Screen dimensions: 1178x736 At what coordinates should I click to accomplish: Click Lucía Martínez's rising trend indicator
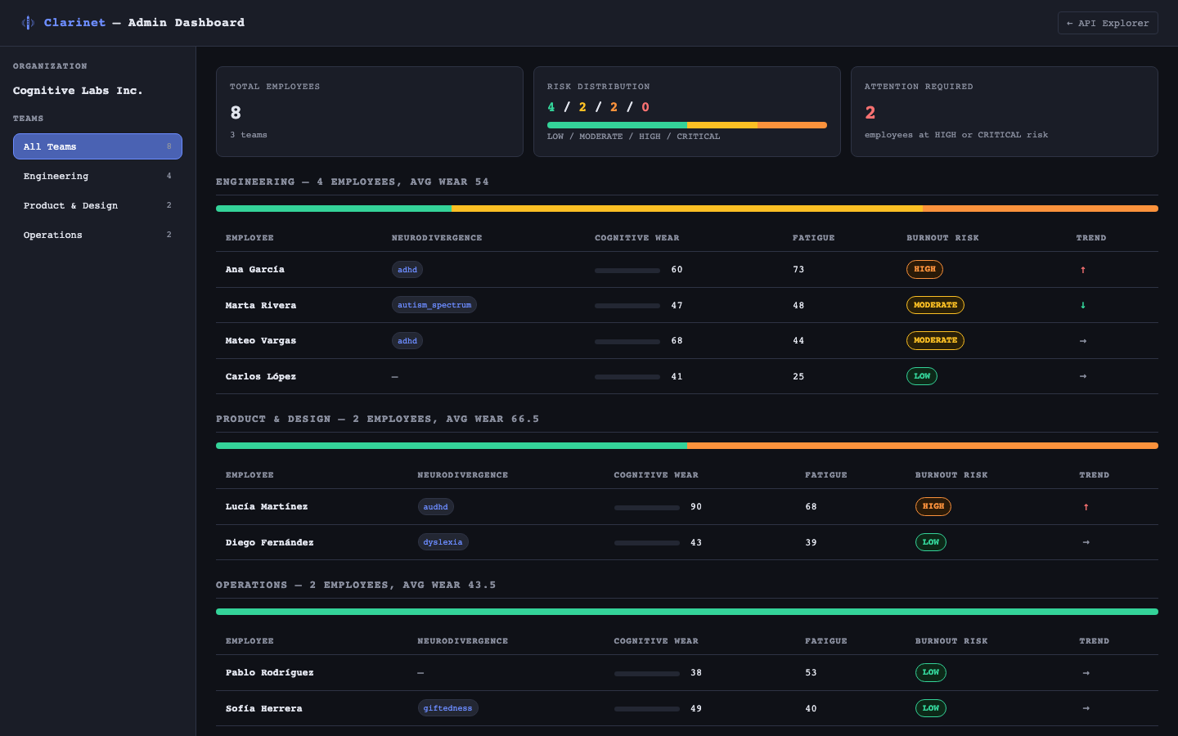[1086, 506]
